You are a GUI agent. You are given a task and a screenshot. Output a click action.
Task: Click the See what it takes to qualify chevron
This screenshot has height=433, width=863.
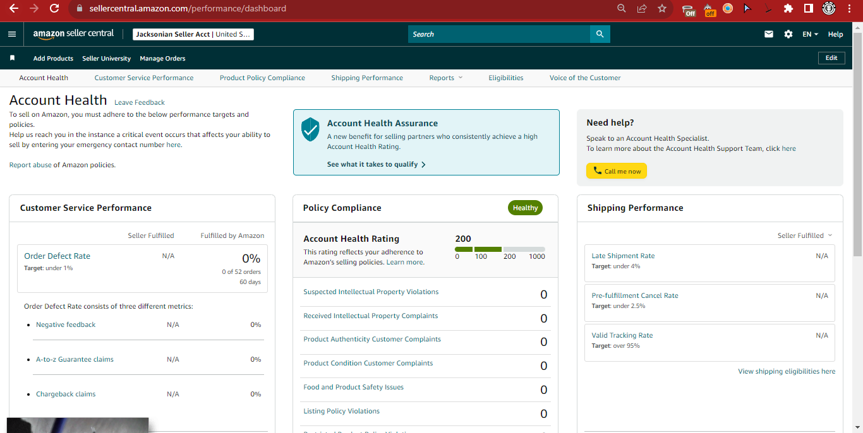click(423, 164)
